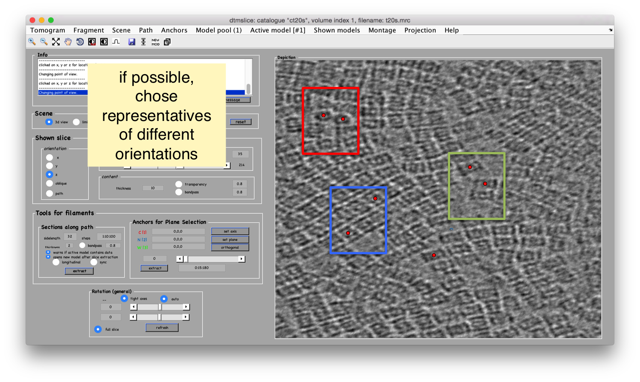The width and height of the screenshot is (640, 382).
Task: Save using the floppy disk icon
Action: click(131, 42)
